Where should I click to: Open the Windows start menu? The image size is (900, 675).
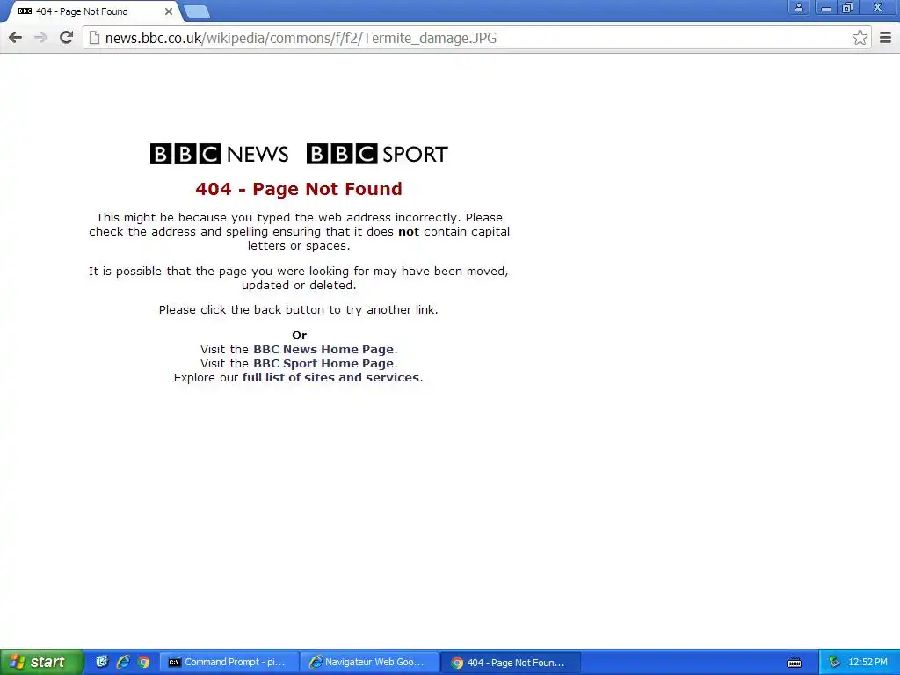[41, 663]
